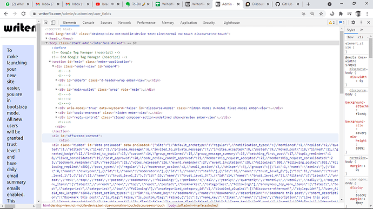Expand discourse-modal div node
This screenshot has height=209, width=373.
pos(56,108)
